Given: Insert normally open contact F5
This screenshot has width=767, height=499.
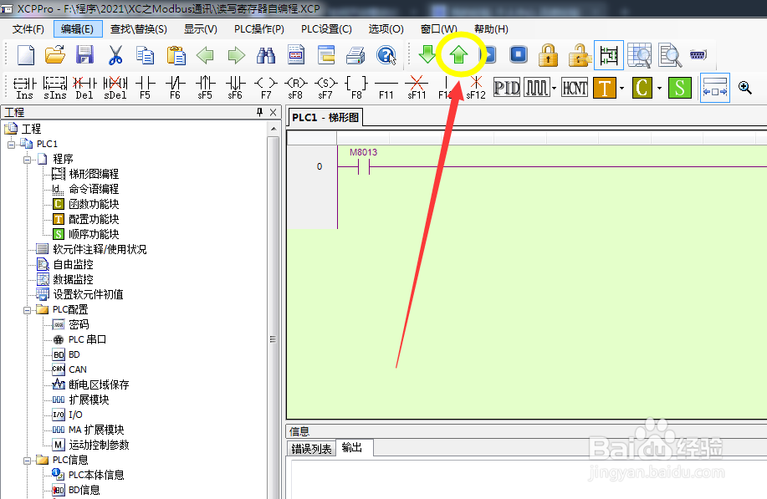Looking at the screenshot, I should [x=145, y=88].
